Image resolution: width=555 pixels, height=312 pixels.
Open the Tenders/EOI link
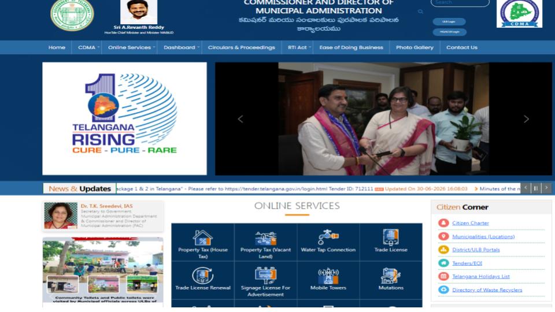[x=467, y=263]
